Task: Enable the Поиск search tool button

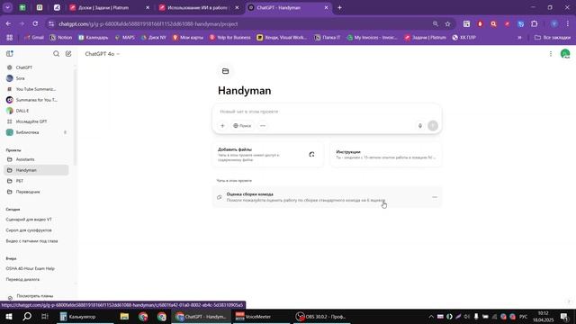Action: pos(242,126)
